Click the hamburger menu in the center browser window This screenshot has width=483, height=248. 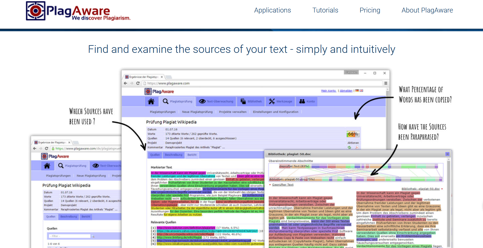pos(386,83)
